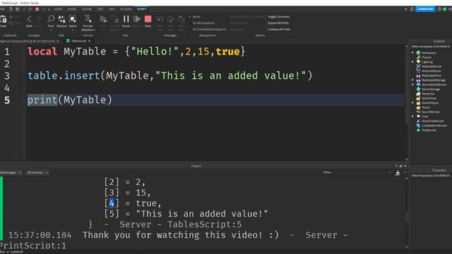Click the Teams item in Explorer
This screenshot has width=452, height=254.
pos(426,107)
